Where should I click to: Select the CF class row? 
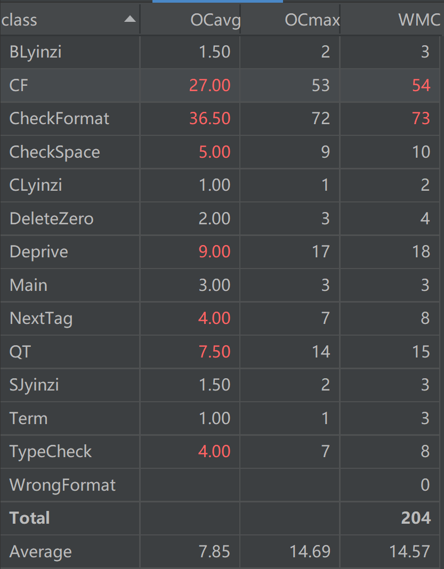pos(19,85)
